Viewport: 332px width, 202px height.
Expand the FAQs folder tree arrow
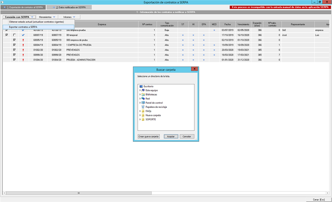coord(140,111)
